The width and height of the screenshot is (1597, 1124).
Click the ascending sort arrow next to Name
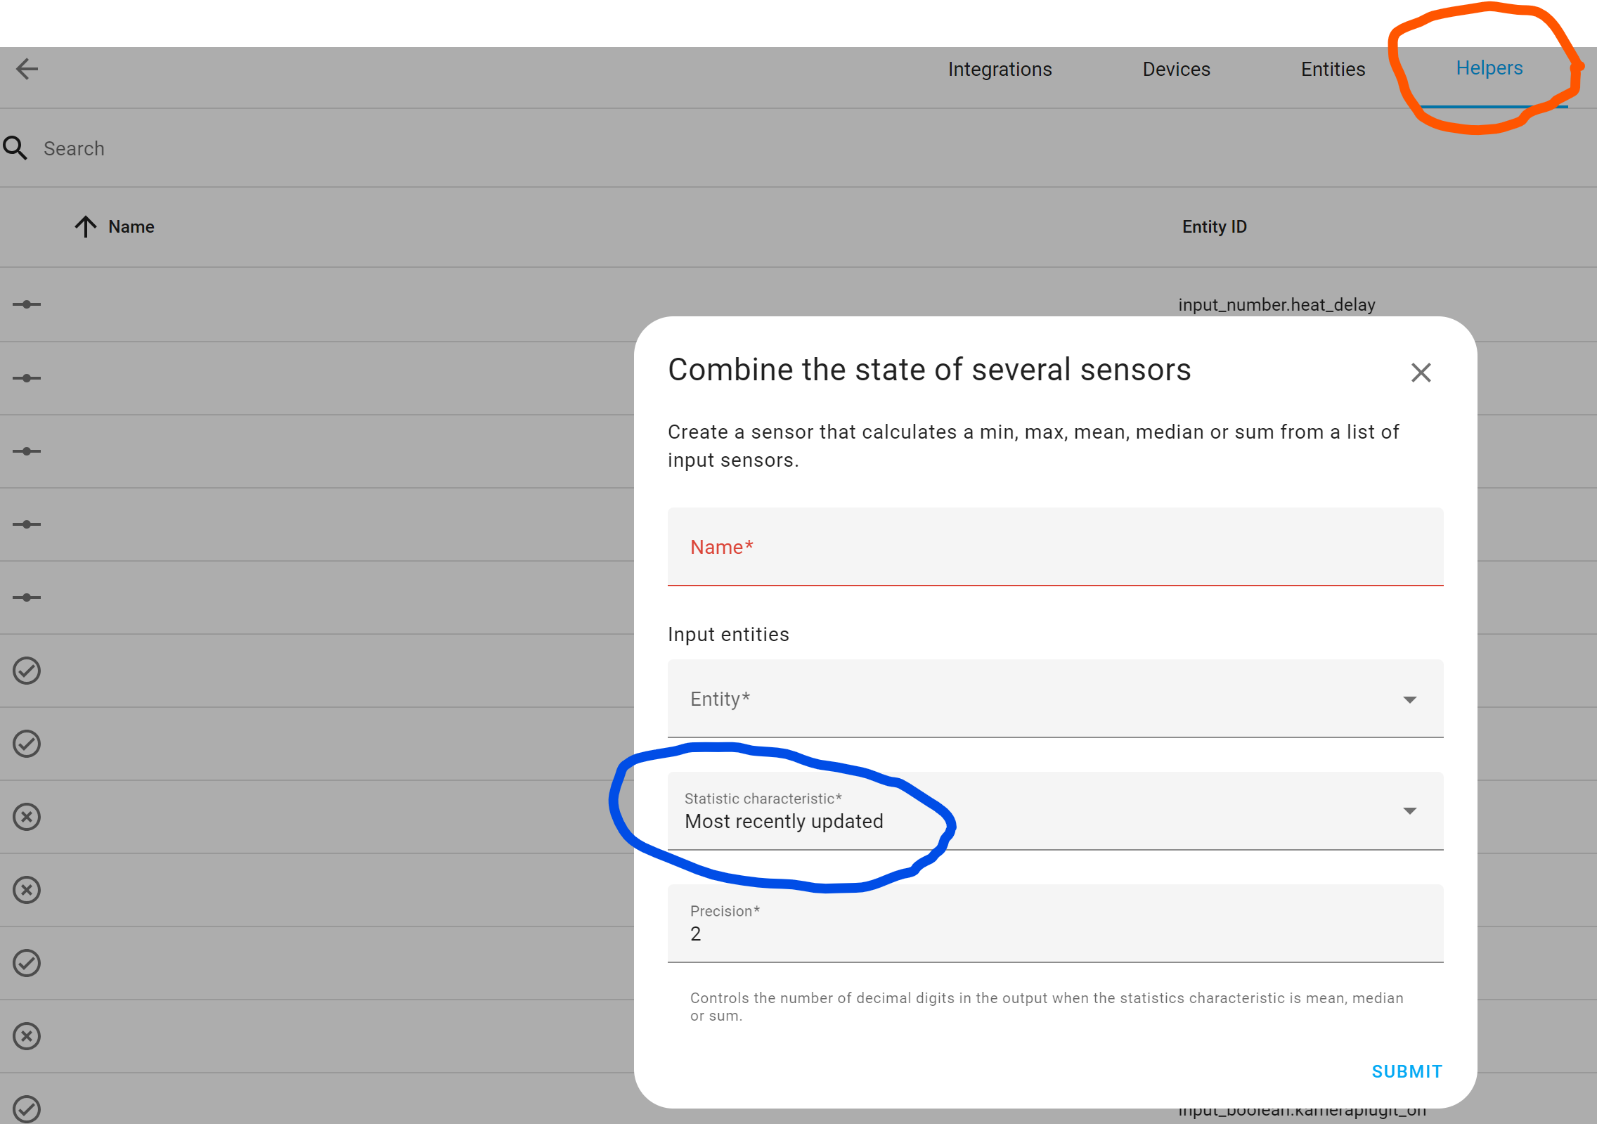pyautogui.click(x=85, y=226)
